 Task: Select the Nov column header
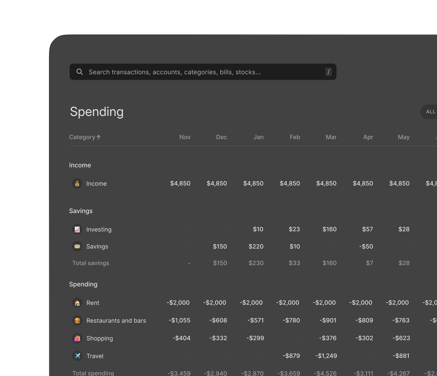point(185,137)
